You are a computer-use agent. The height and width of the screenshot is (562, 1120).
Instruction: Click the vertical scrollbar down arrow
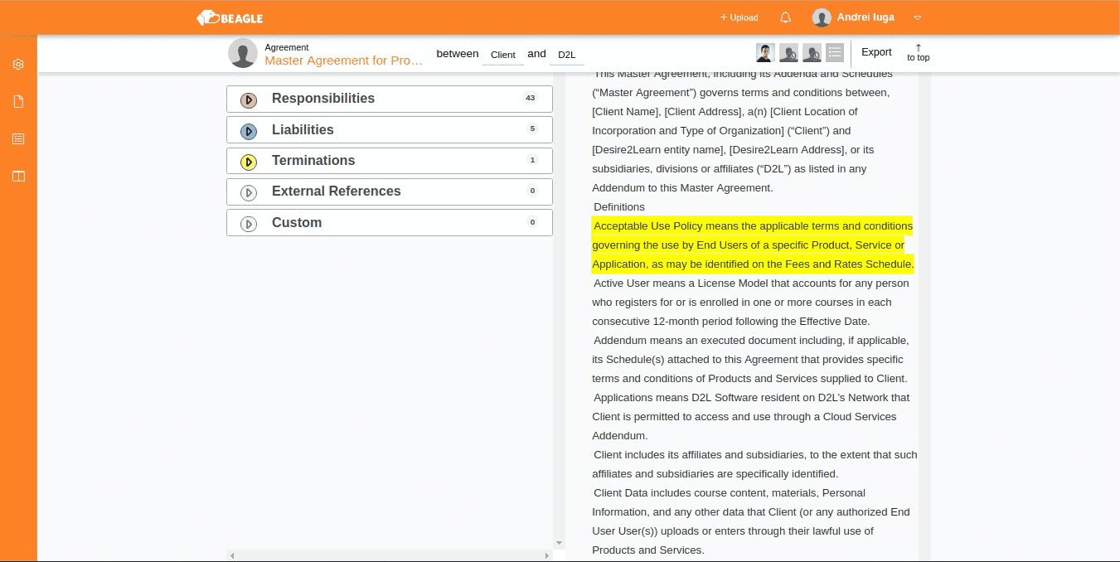point(559,543)
